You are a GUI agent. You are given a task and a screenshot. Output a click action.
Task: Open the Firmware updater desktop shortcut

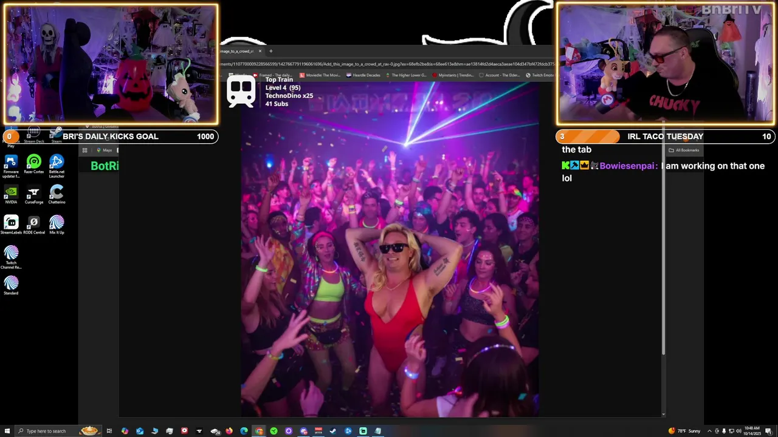pyautogui.click(x=11, y=166)
